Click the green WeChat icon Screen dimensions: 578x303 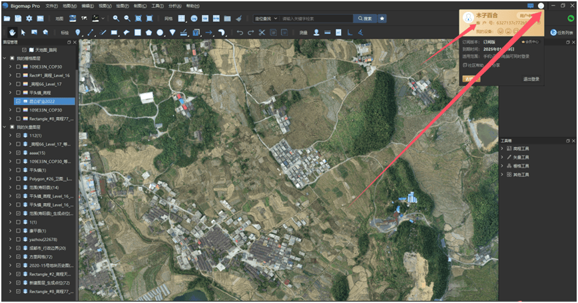click(571, 19)
